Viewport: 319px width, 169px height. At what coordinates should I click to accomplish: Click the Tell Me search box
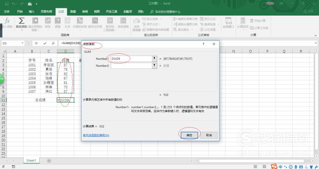click(x=168, y=12)
